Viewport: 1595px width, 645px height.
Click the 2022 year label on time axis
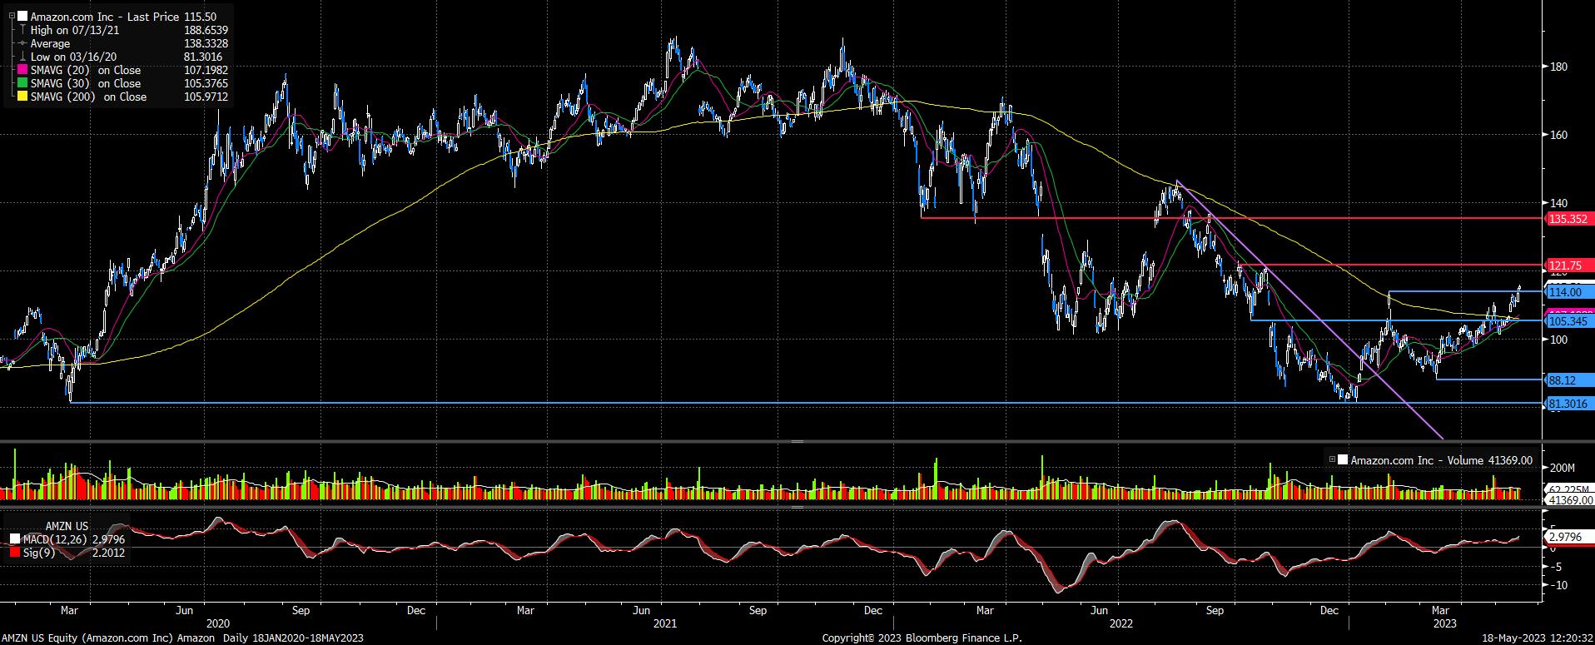point(1121,623)
